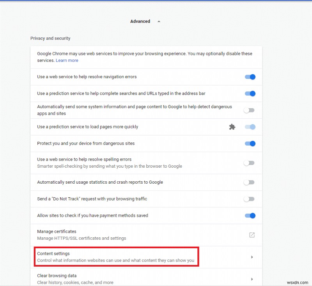Click the Advanced label
Screen dimensions: 312x286
(x=140, y=21)
